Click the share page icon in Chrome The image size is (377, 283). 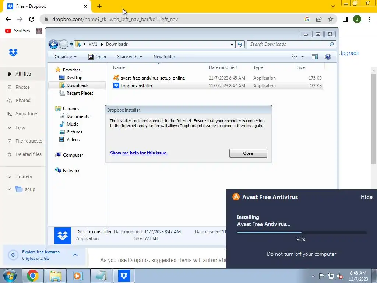(319, 19)
